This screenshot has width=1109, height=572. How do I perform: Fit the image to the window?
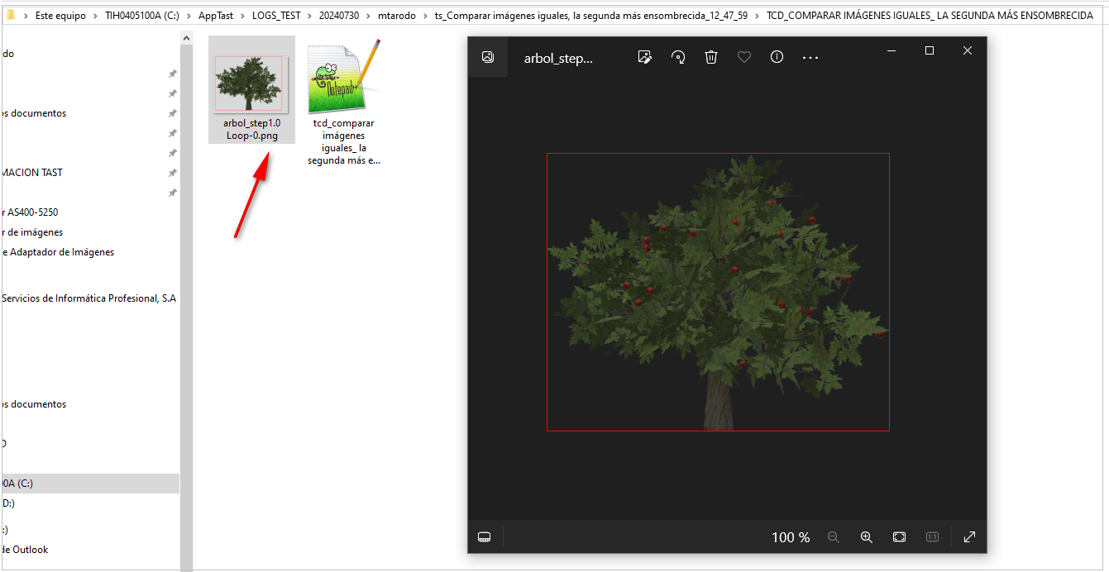(x=900, y=537)
